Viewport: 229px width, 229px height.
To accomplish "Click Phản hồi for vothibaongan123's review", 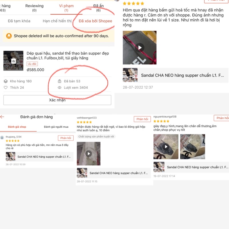I will (x=142, y=119).
